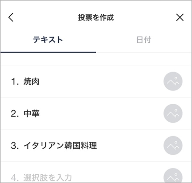Open the 日付 tab
Viewport: 192px width, 183px height.
[144, 40]
